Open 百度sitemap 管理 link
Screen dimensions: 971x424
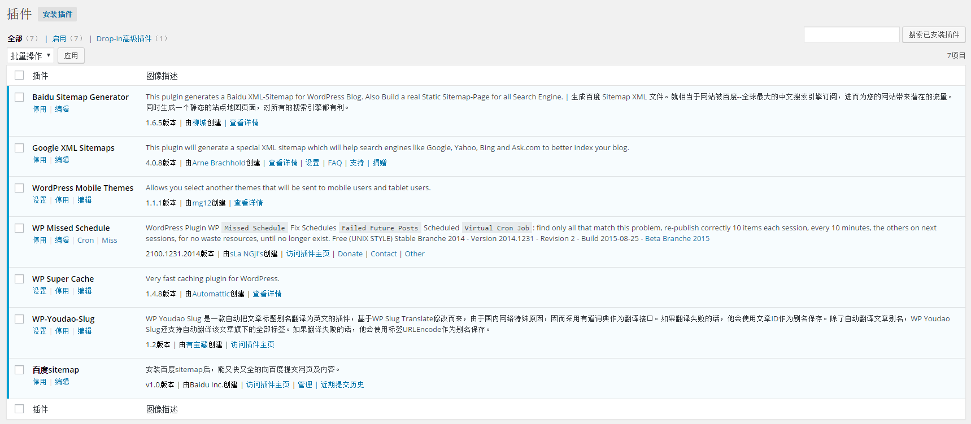305,384
